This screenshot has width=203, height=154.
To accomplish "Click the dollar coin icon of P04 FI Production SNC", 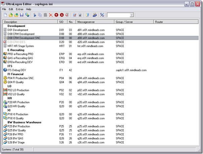I will coord(5,78).
